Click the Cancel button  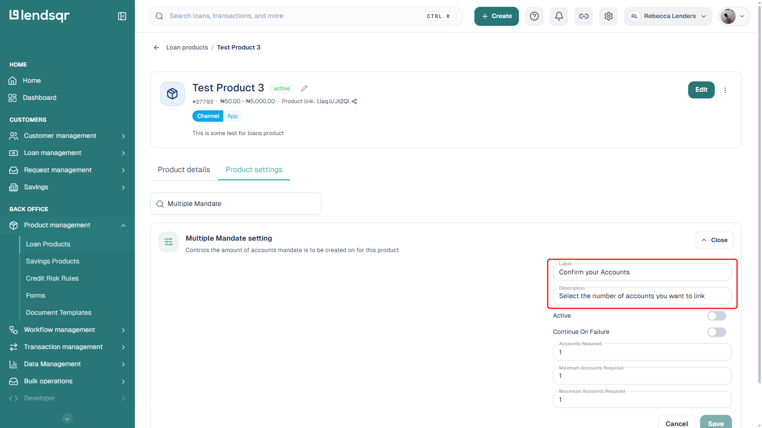point(677,423)
